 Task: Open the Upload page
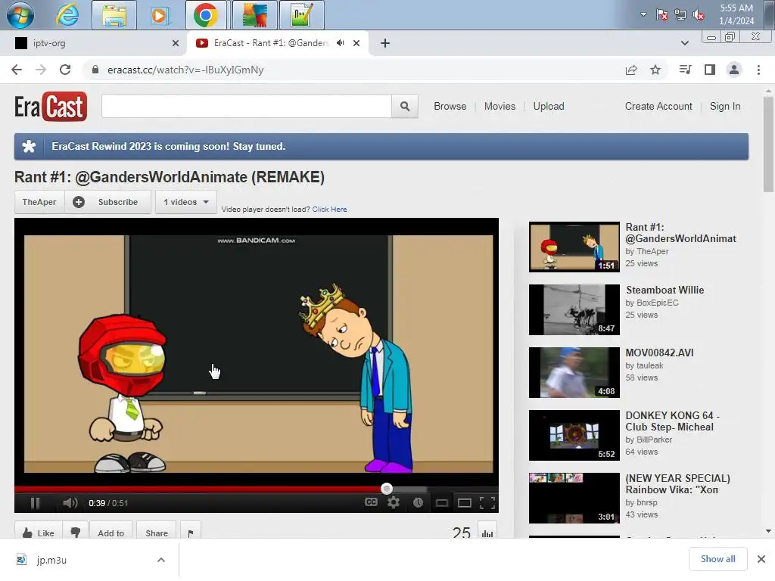[x=549, y=106]
